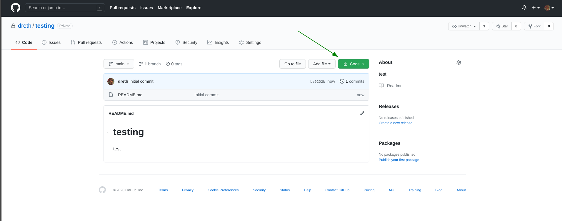
Task: Click the footer GitHub logo
Action: (102, 190)
